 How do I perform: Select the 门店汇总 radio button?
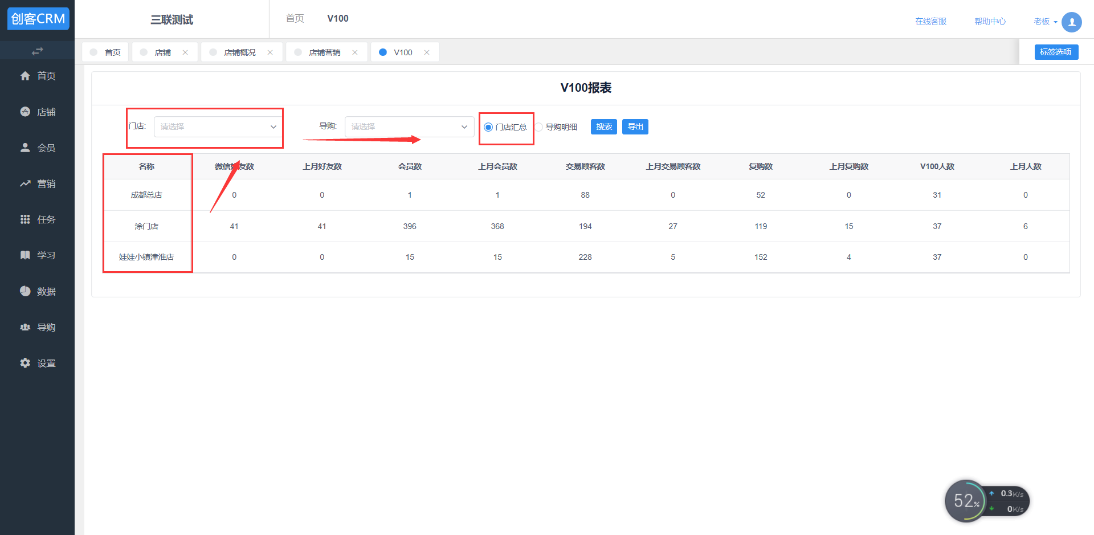[x=488, y=127]
